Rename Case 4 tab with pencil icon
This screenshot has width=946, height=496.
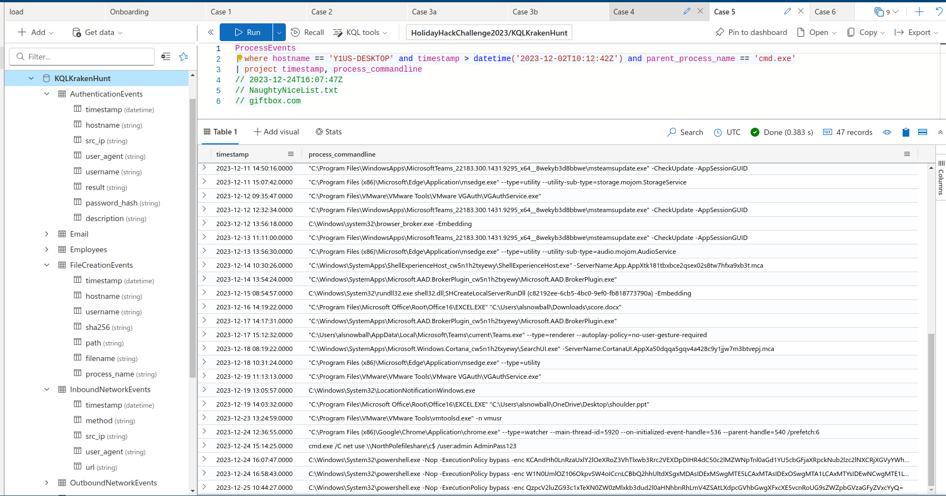point(687,11)
